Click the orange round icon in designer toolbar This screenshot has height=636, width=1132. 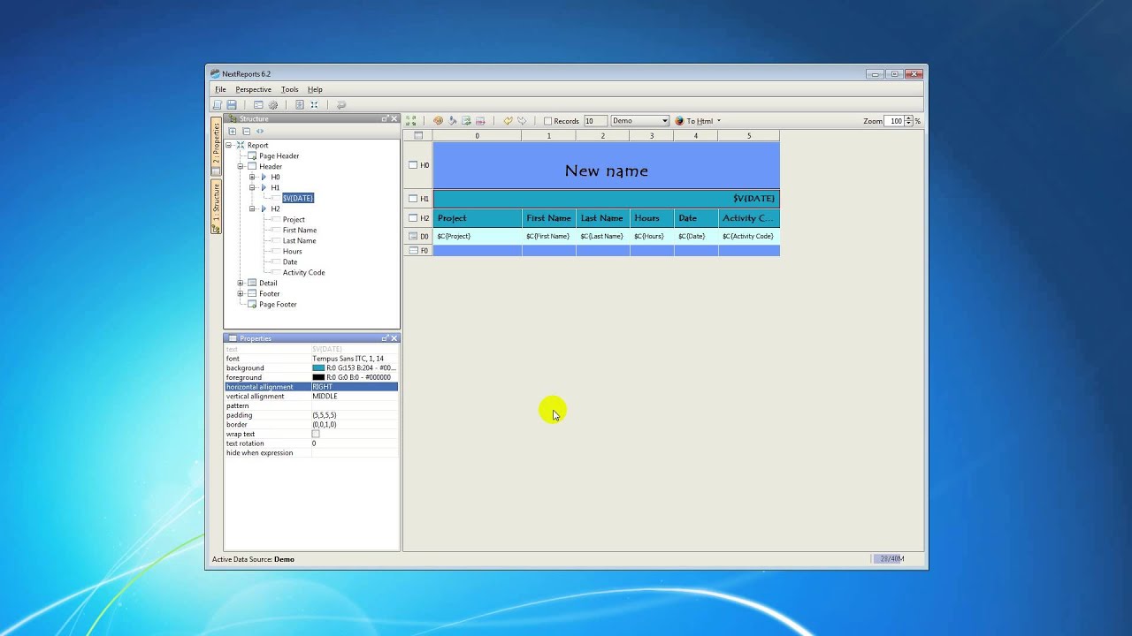(x=438, y=121)
